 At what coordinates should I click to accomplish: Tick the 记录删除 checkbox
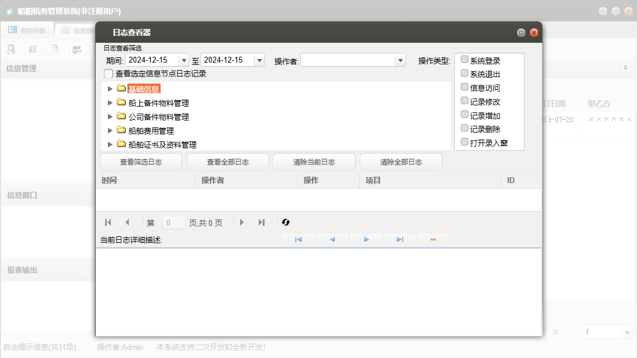(464, 128)
